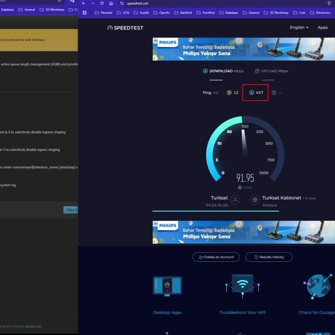Go back in the speedtest browser window
Image resolution: width=335 pixels, height=335 pixels.
[84, 3]
